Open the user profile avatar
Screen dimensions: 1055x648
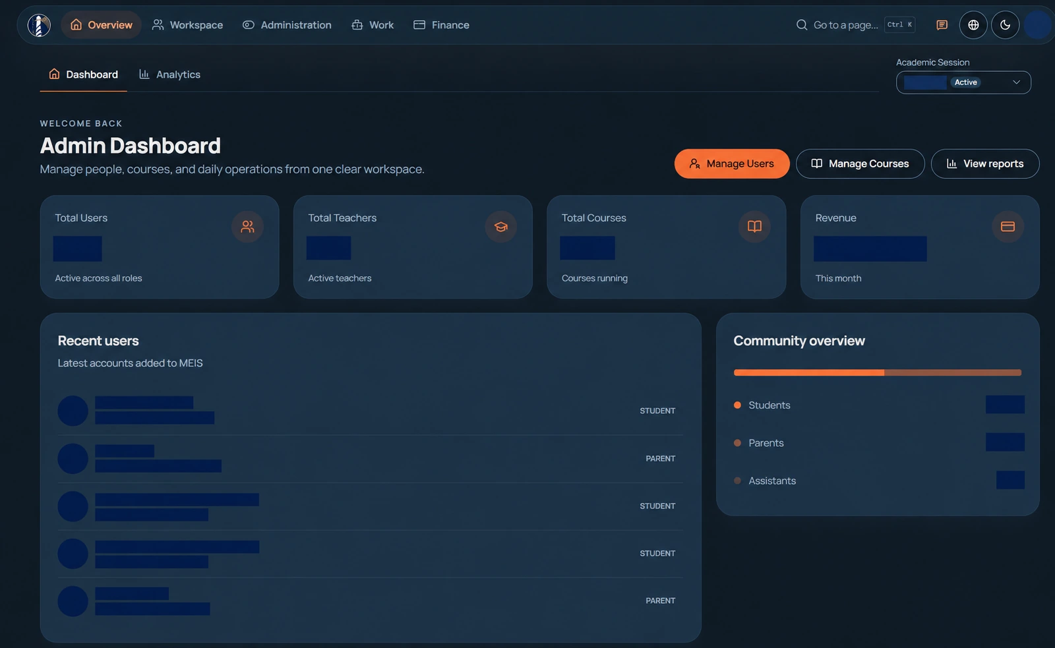pyautogui.click(x=1038, y=25)
